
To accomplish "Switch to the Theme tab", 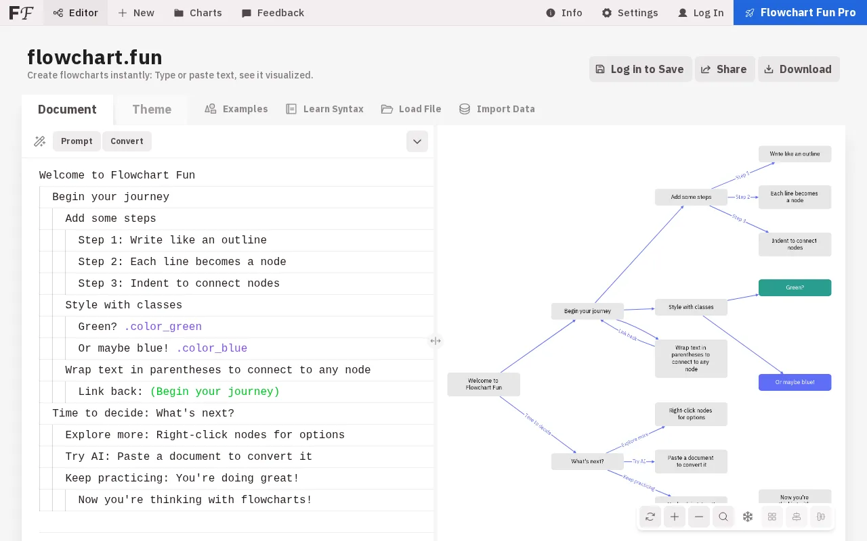I will point(152,110).
